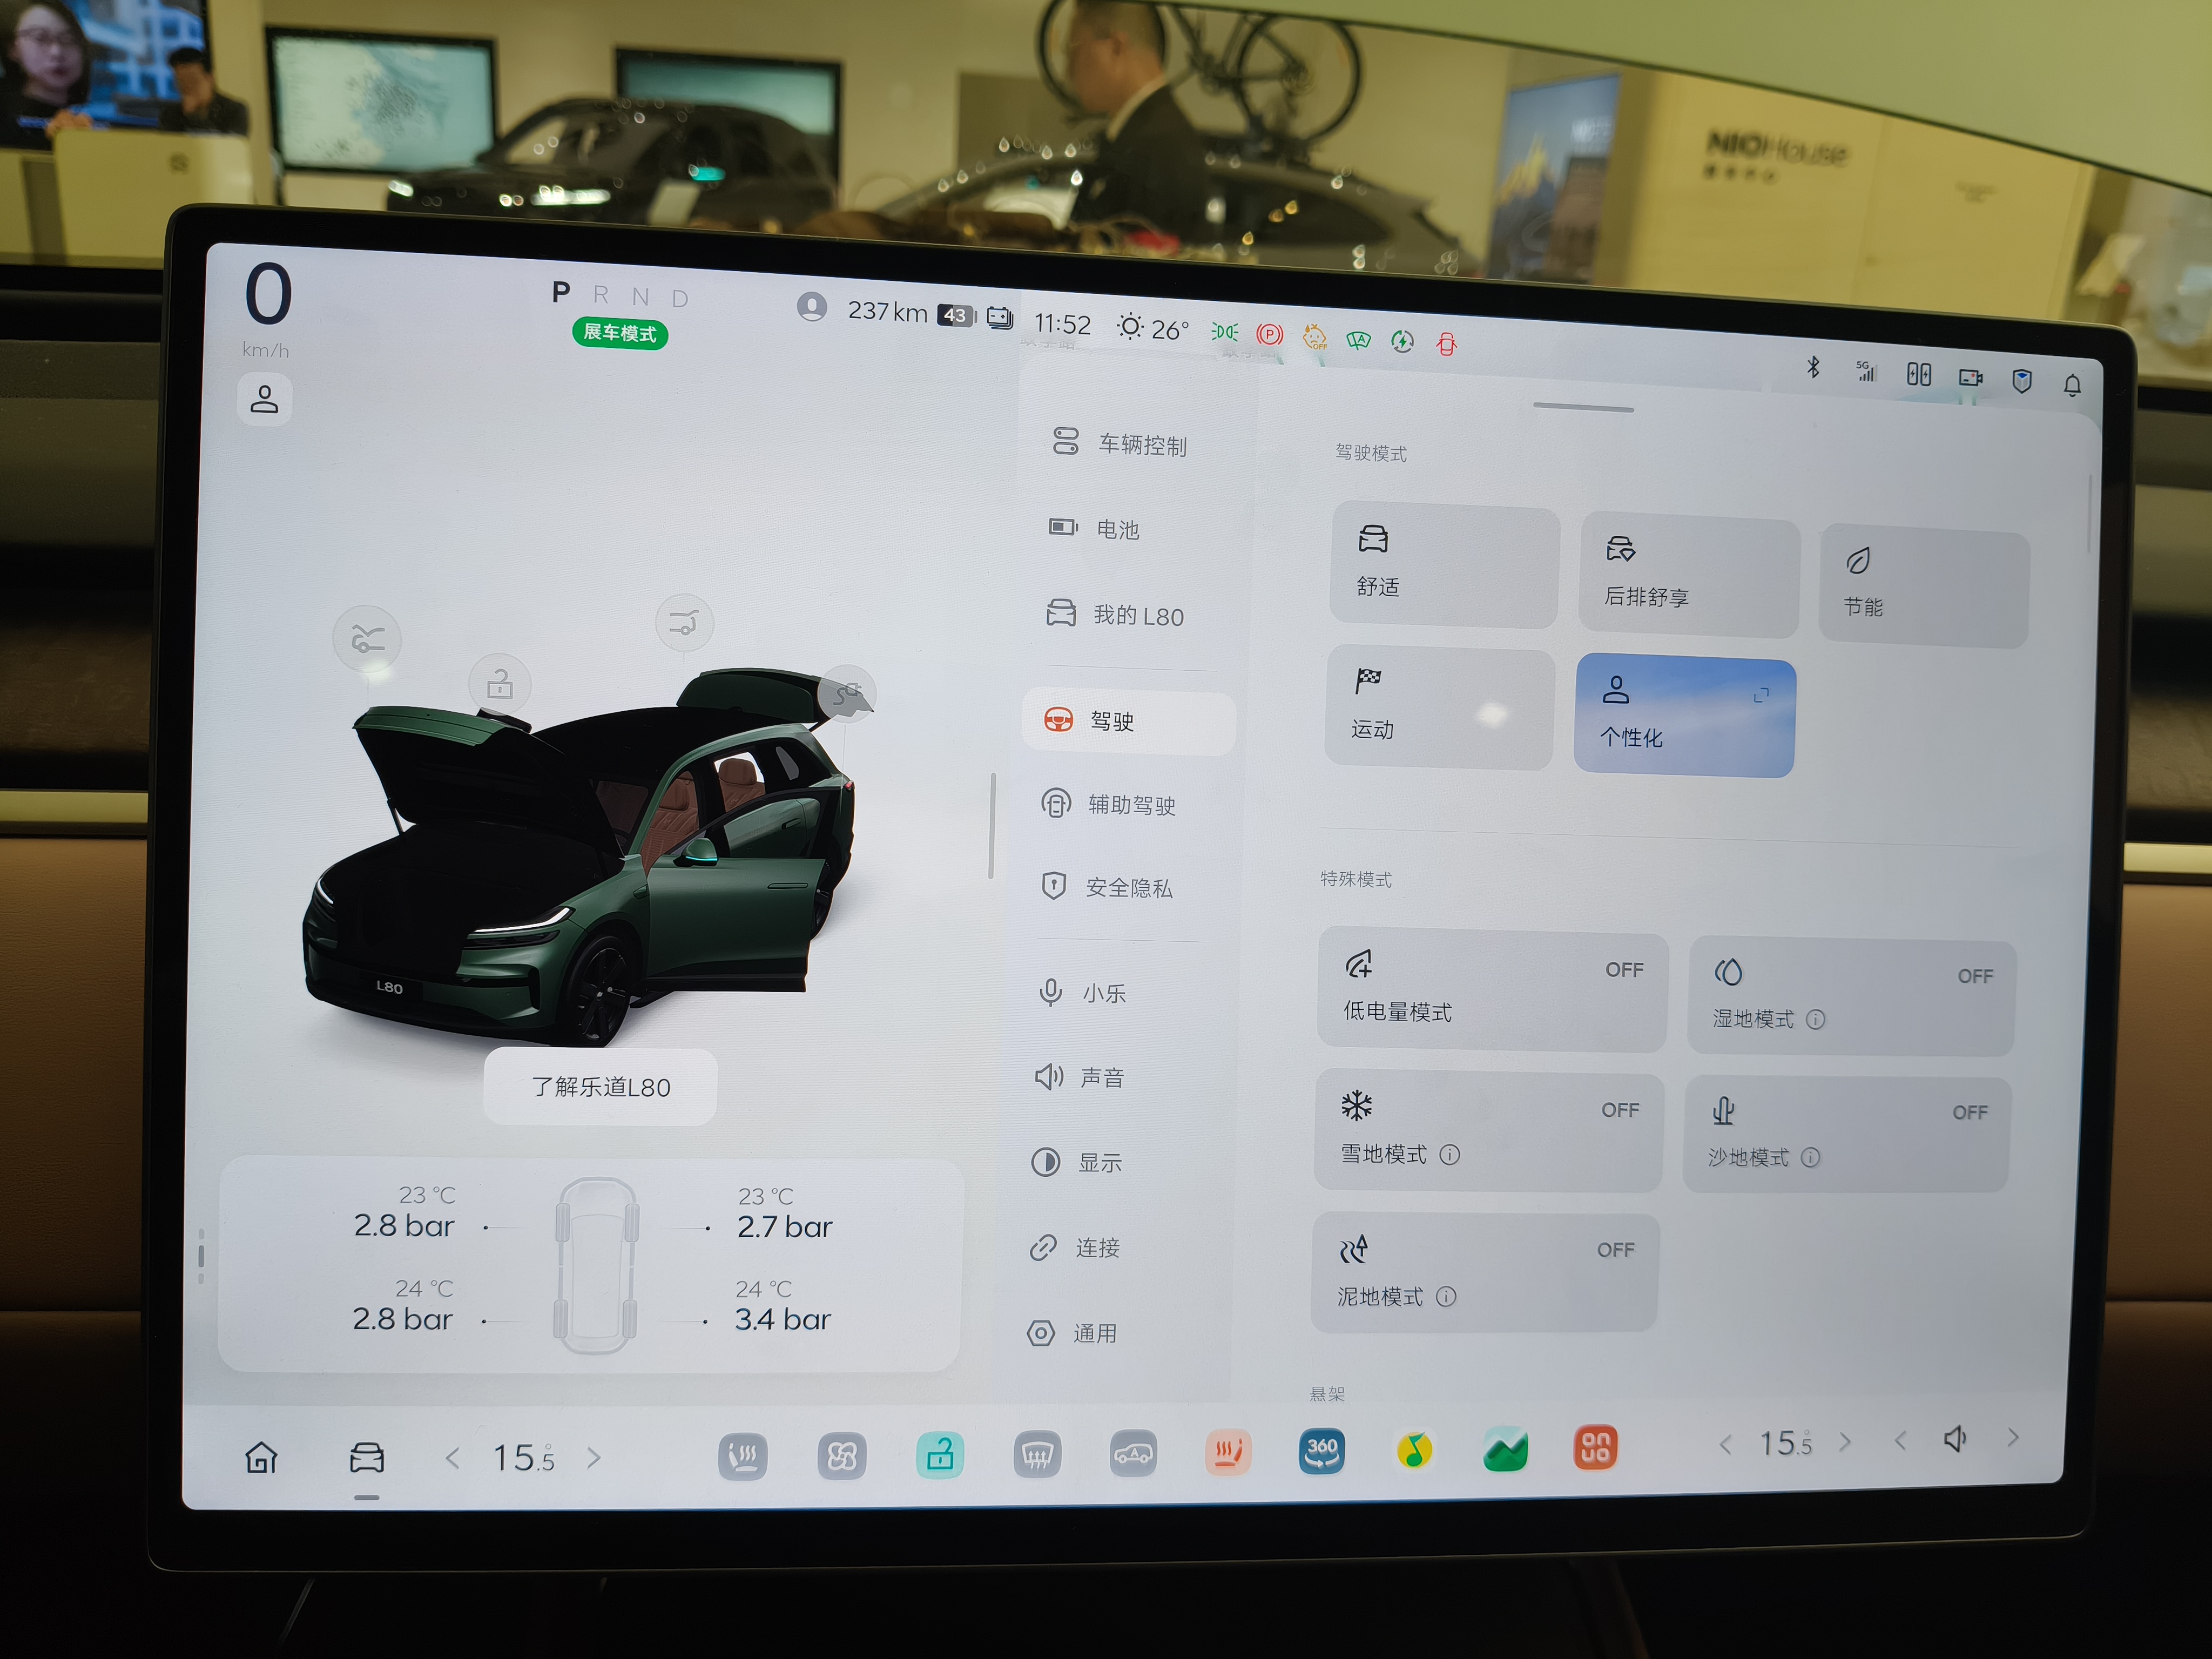
Task: Tap the Bluetooth status icon
Action: point(1813,367)
